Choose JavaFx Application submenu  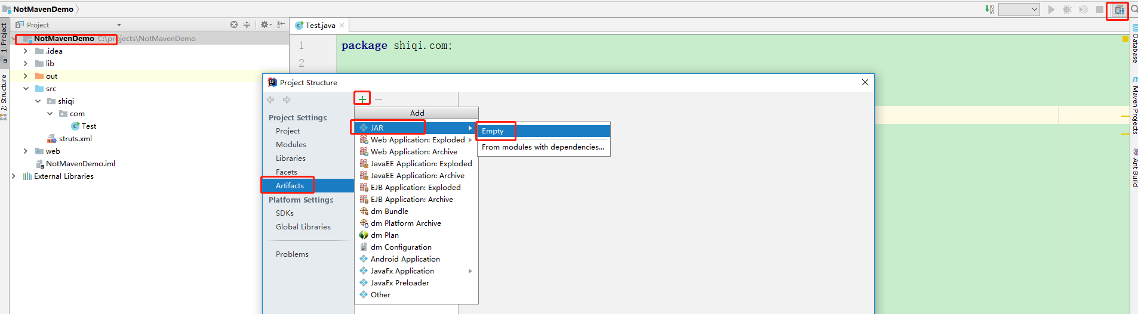pyautogui.click(x=416, y=271)
